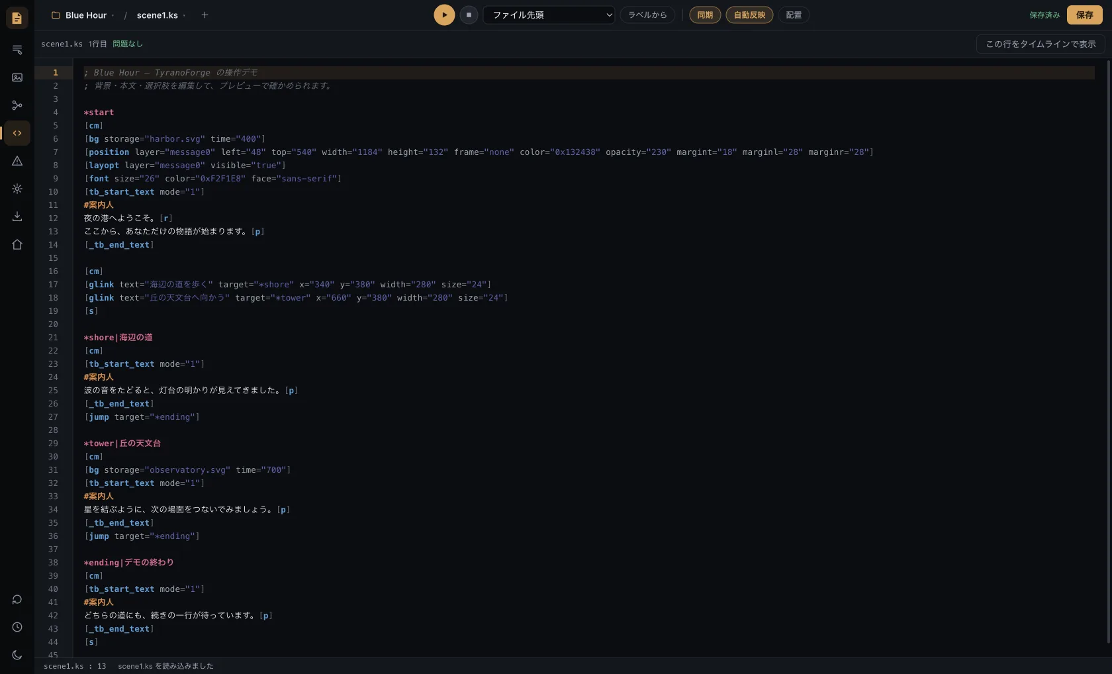Click the *start label on line 4
Screen dimensions: 1112x674
tap(99, 113)
